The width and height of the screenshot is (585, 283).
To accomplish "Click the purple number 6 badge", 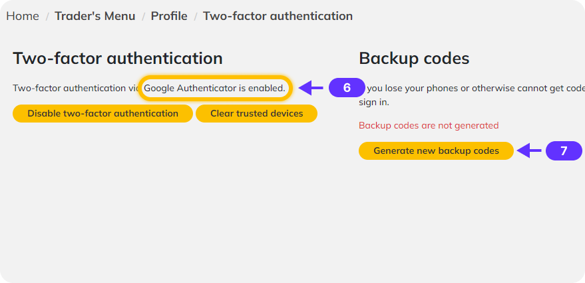I will point(347,87).
